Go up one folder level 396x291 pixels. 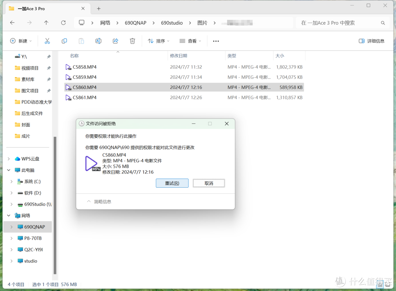point(46,23)
